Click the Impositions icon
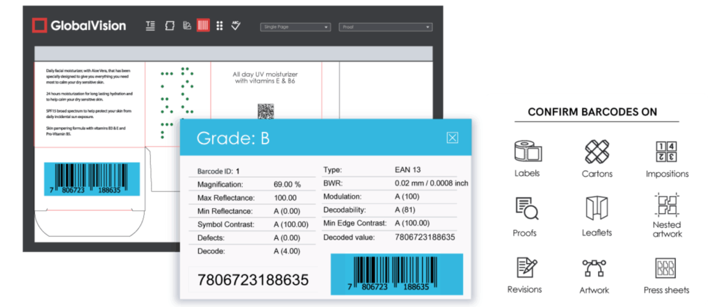The width and height of the screenshot is (712, 307). pos(667,151)
